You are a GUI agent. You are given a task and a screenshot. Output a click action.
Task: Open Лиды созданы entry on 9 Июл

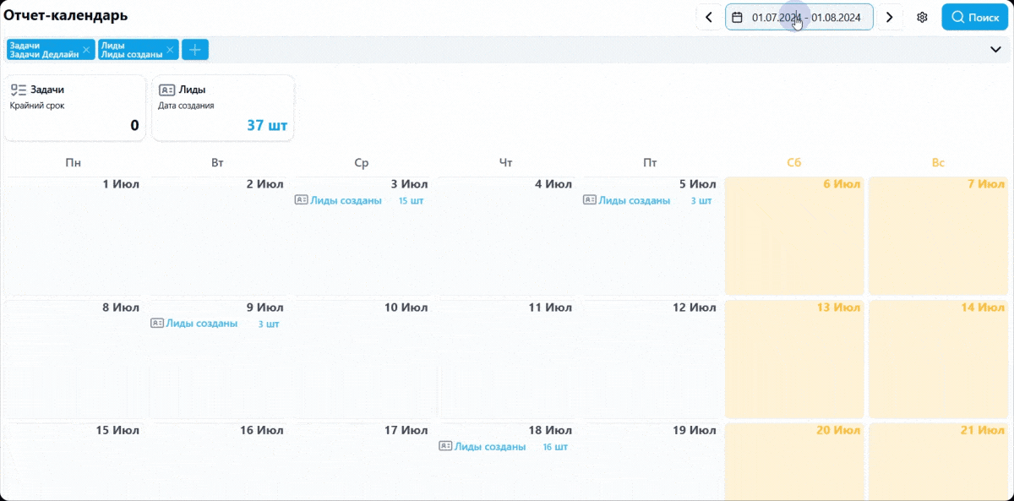pyautogui.click(x=202, y=324)
